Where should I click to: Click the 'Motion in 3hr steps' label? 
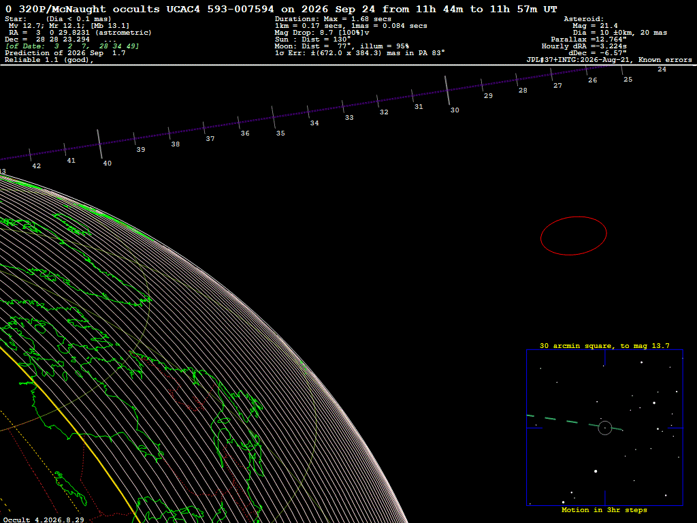tap(604, 510)
